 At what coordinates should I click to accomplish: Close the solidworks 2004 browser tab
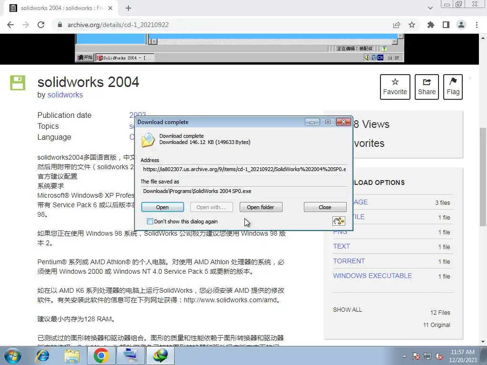coord(110,8)
